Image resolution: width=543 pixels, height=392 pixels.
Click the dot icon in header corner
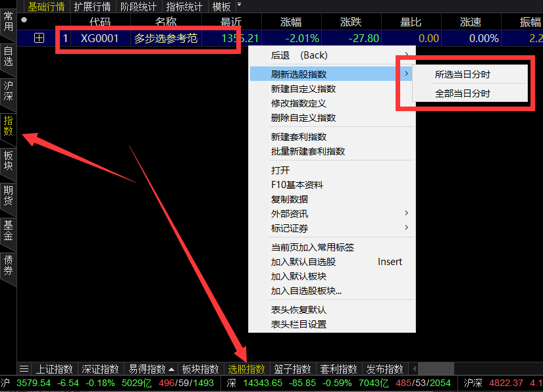24,20
